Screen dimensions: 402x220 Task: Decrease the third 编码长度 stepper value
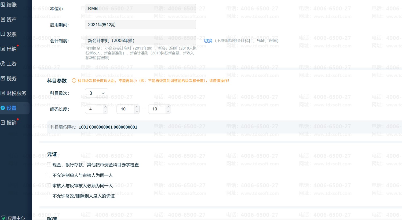168,111
